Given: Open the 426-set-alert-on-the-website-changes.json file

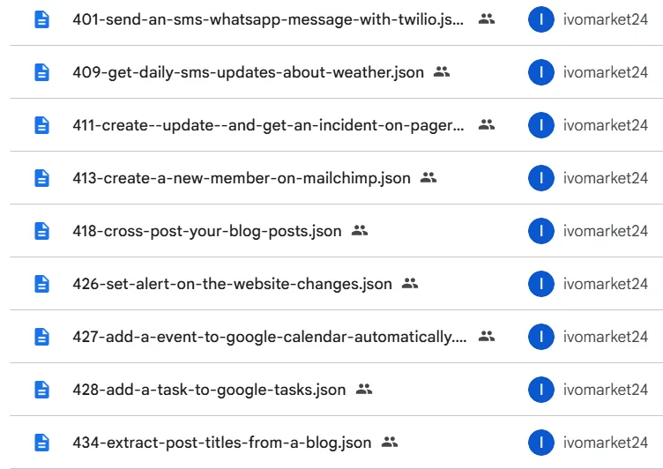Looking at the screenshot, I should coord(233,284).
